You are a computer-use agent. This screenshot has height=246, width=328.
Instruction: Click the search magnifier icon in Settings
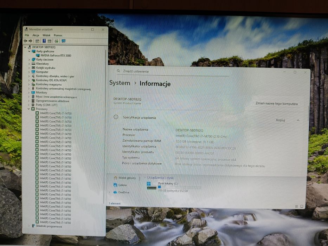[118, 71]
